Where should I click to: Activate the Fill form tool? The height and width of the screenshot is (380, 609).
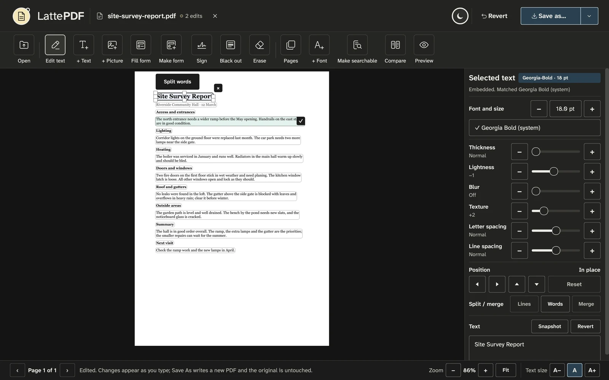141,49
